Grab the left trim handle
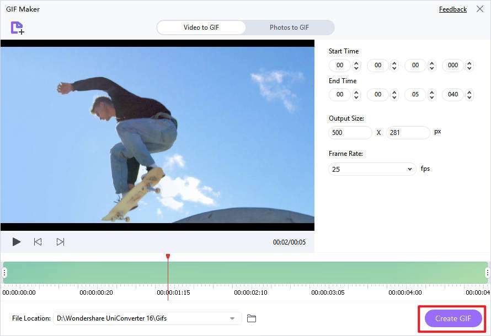Image resolution: width=491 pixels, height=336 pixels. tap(4, 273)
